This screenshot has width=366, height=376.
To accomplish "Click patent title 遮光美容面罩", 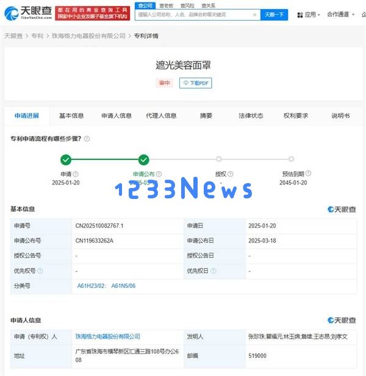I will [184, 65].
